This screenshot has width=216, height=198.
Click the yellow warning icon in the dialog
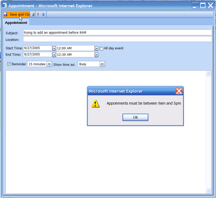tap(95, 104)
